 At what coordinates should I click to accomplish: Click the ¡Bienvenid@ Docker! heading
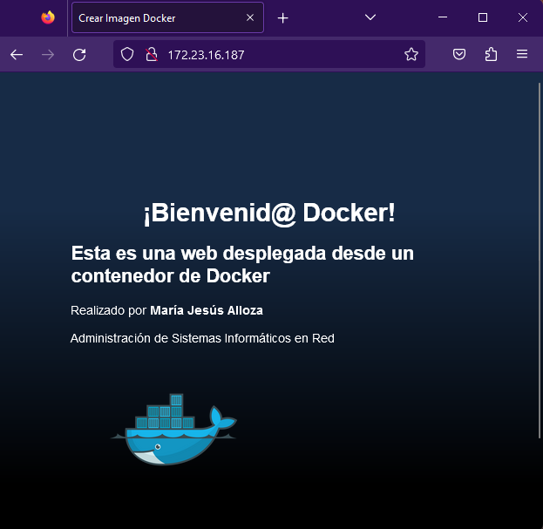(x=269, y=213)
